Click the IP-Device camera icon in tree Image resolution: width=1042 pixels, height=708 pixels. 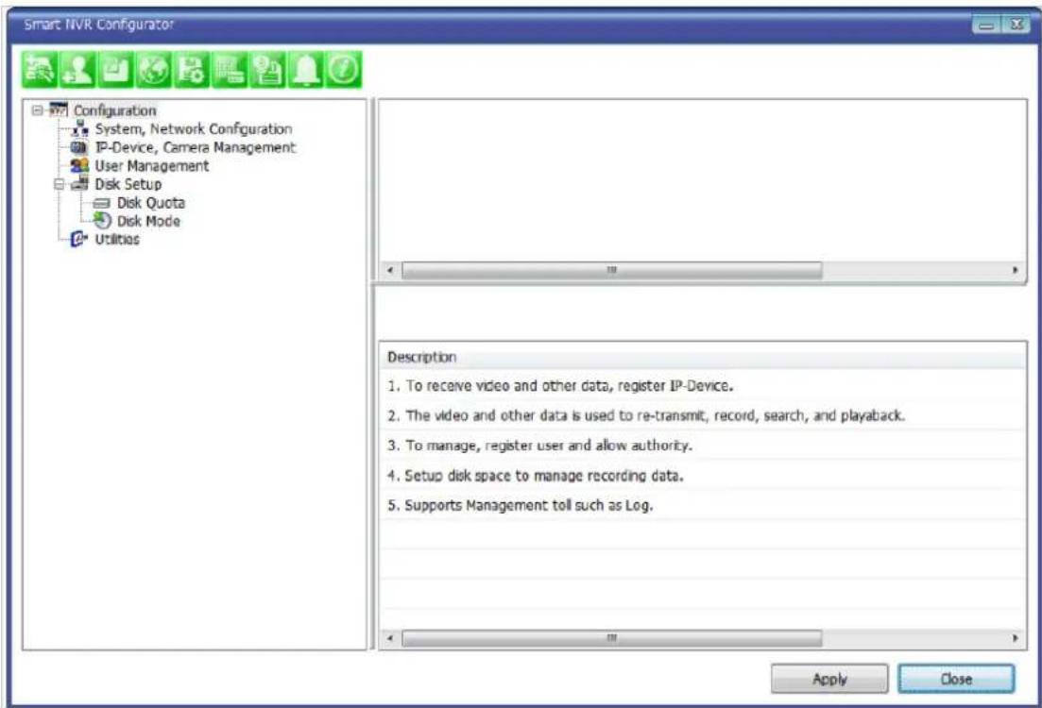[79, 146]
